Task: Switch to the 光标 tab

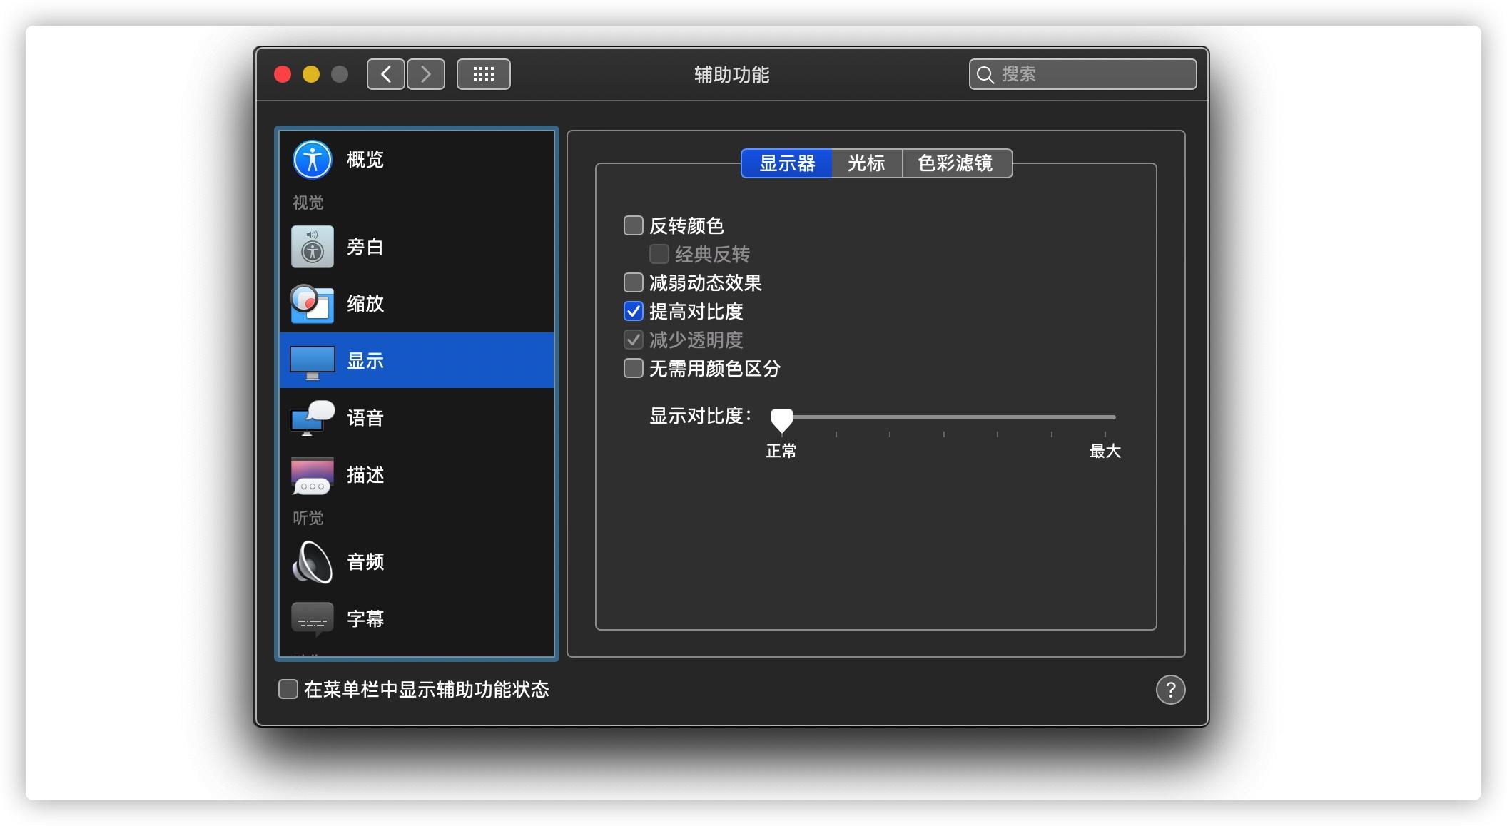Action: coord(866,163)
